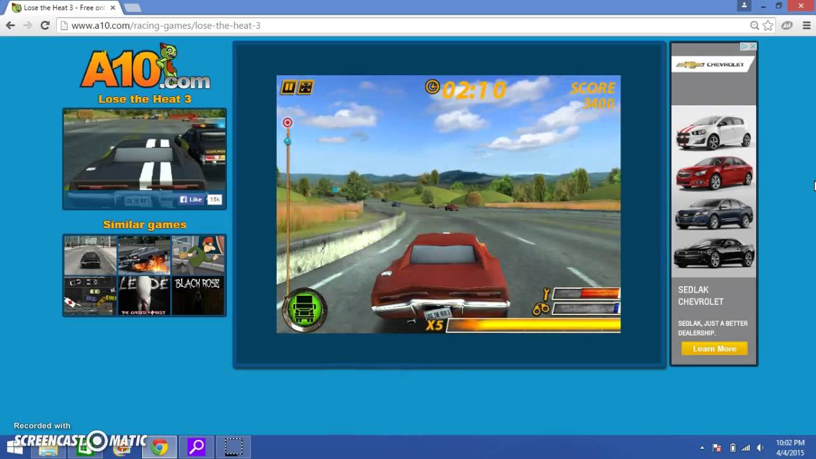Image resolution: width=816 pixels, height=459 pixels.
Task: Click the red target marker on progress track
Action: click(x=288, y=122)
